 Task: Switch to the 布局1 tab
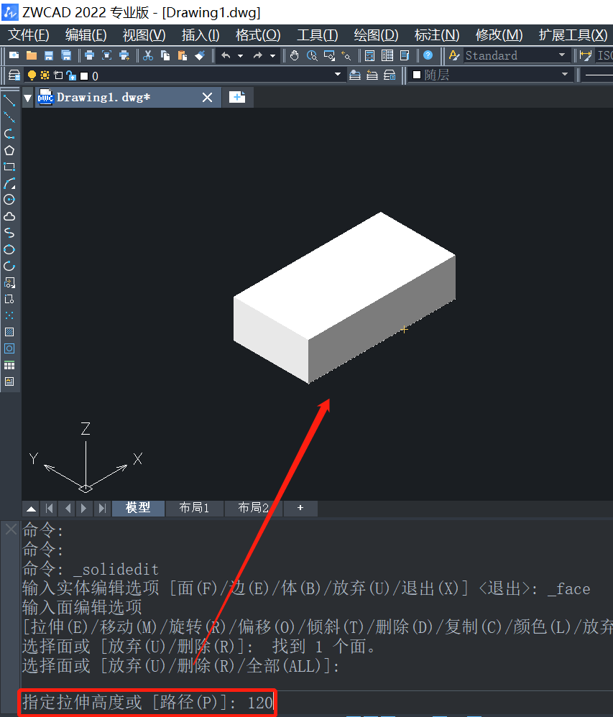(195, 507)
